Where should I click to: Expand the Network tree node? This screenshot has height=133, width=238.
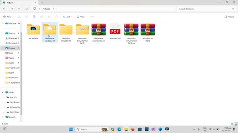[3, 117]
